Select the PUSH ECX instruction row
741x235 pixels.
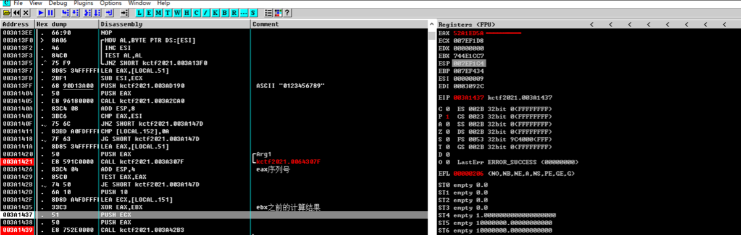(213, 215)
